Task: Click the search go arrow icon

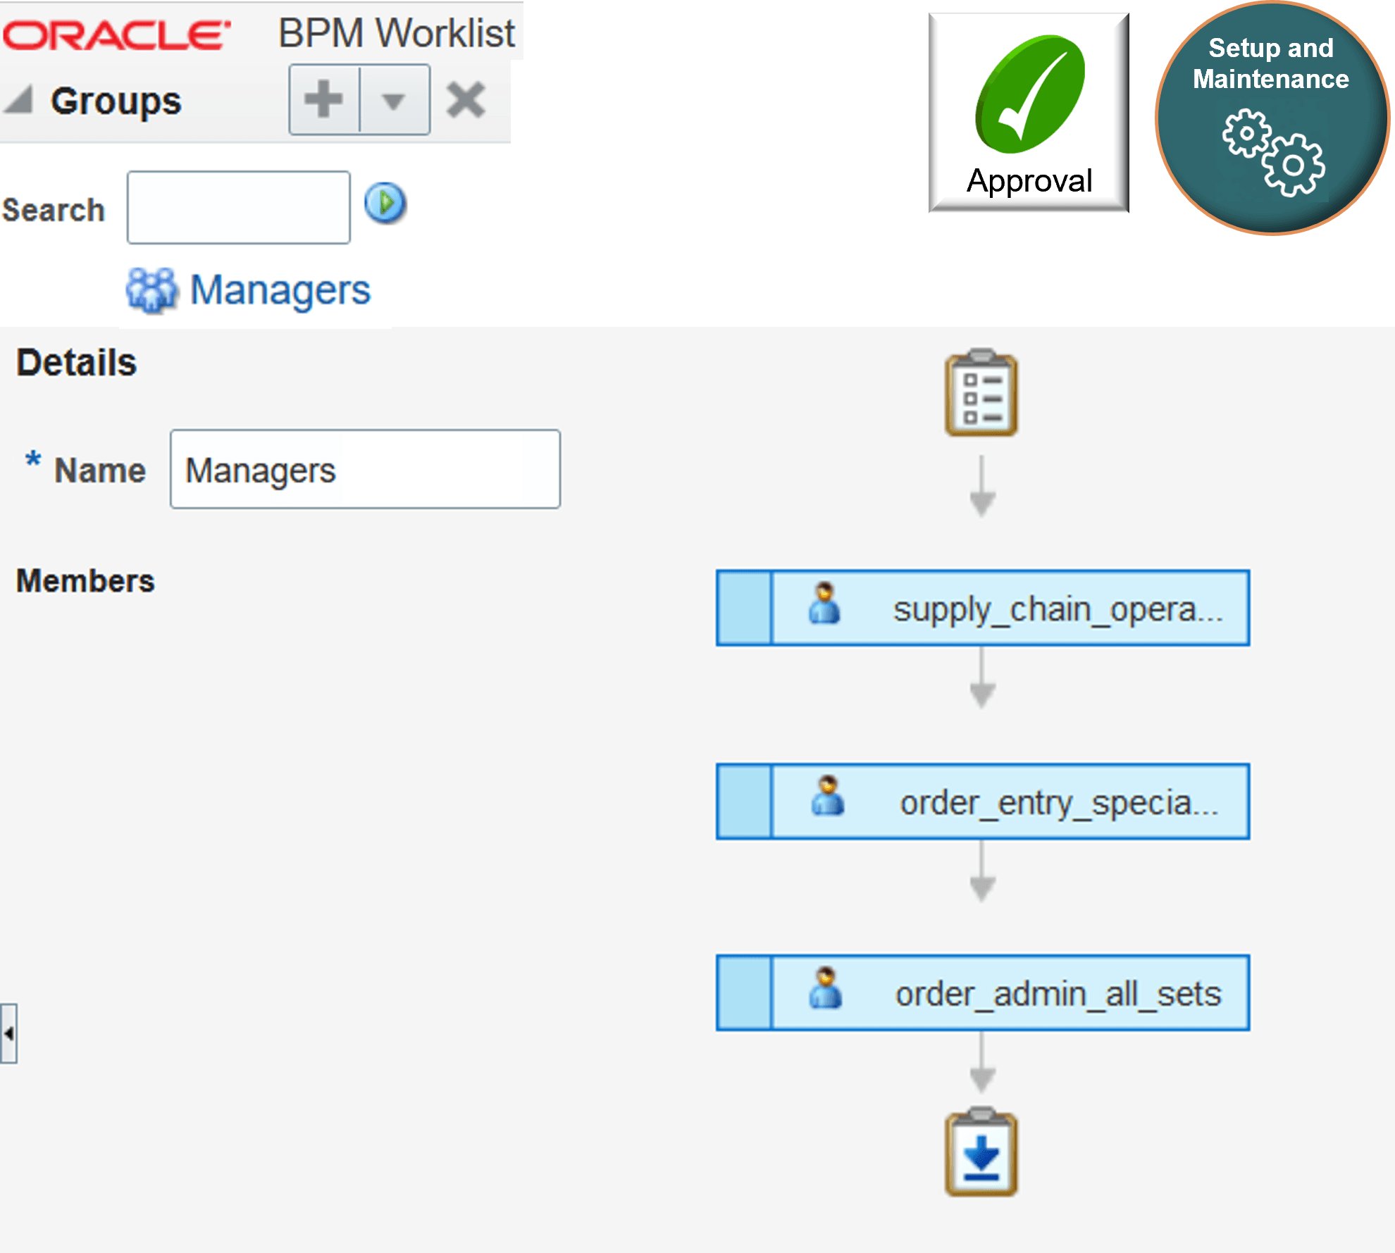Action: click(x=386, y=204)
